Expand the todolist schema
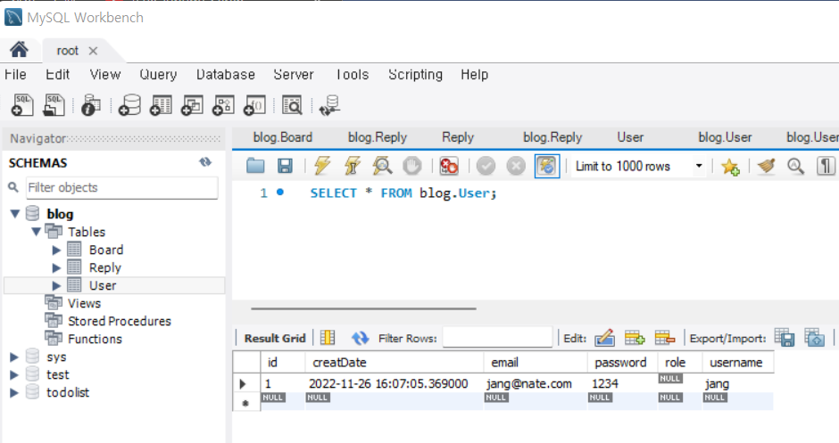The image size is (839, 443). pos(14,393)
